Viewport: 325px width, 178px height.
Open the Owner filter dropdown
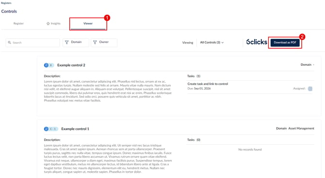(x=104, y=43)
